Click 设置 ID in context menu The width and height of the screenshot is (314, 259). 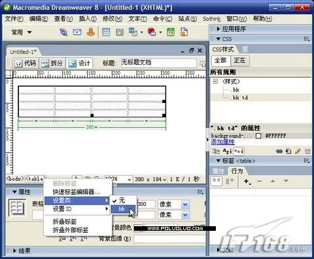(77, 209)
